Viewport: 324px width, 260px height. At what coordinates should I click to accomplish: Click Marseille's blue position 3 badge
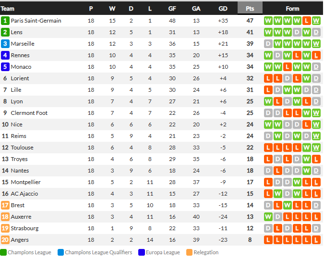[5, 44]
